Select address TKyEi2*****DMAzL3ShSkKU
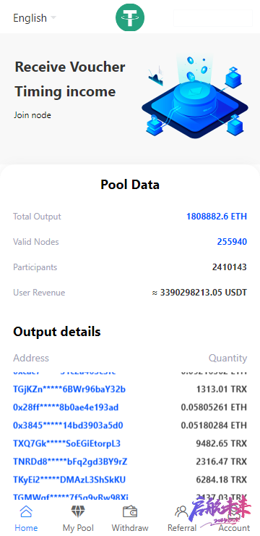Image resolution: width=260 pixels, height=536 pixels. (69, 480)
